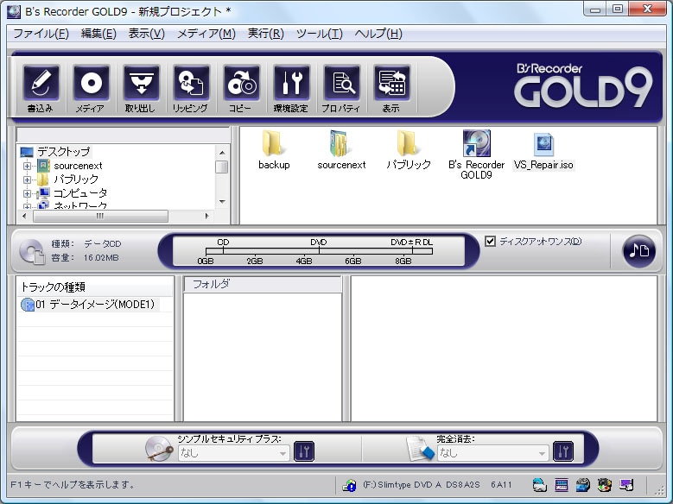Expand the sourcenext tree node

(28, 166)
